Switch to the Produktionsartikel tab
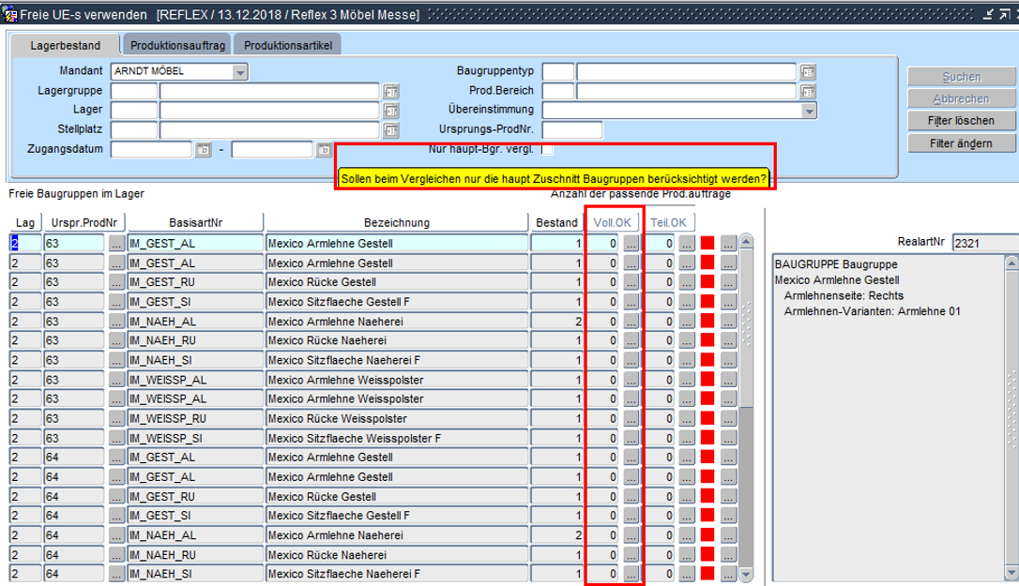The width and height of the screenshot is (1019, 586). tap(288, 45)
